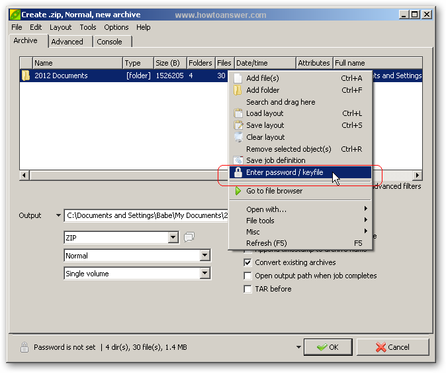Open the Normal compression level dropdown
The height and width of the screenshot is (373, 446).
204,256
